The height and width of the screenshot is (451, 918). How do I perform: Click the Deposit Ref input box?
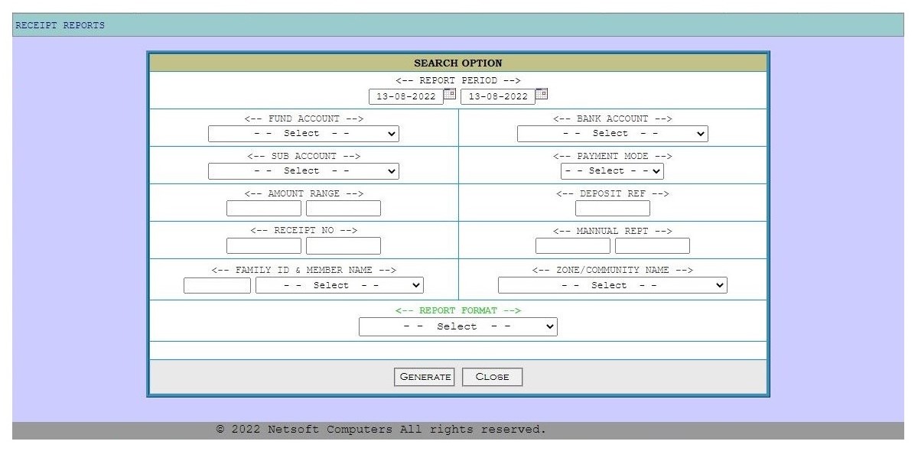[x=612, y=208]
